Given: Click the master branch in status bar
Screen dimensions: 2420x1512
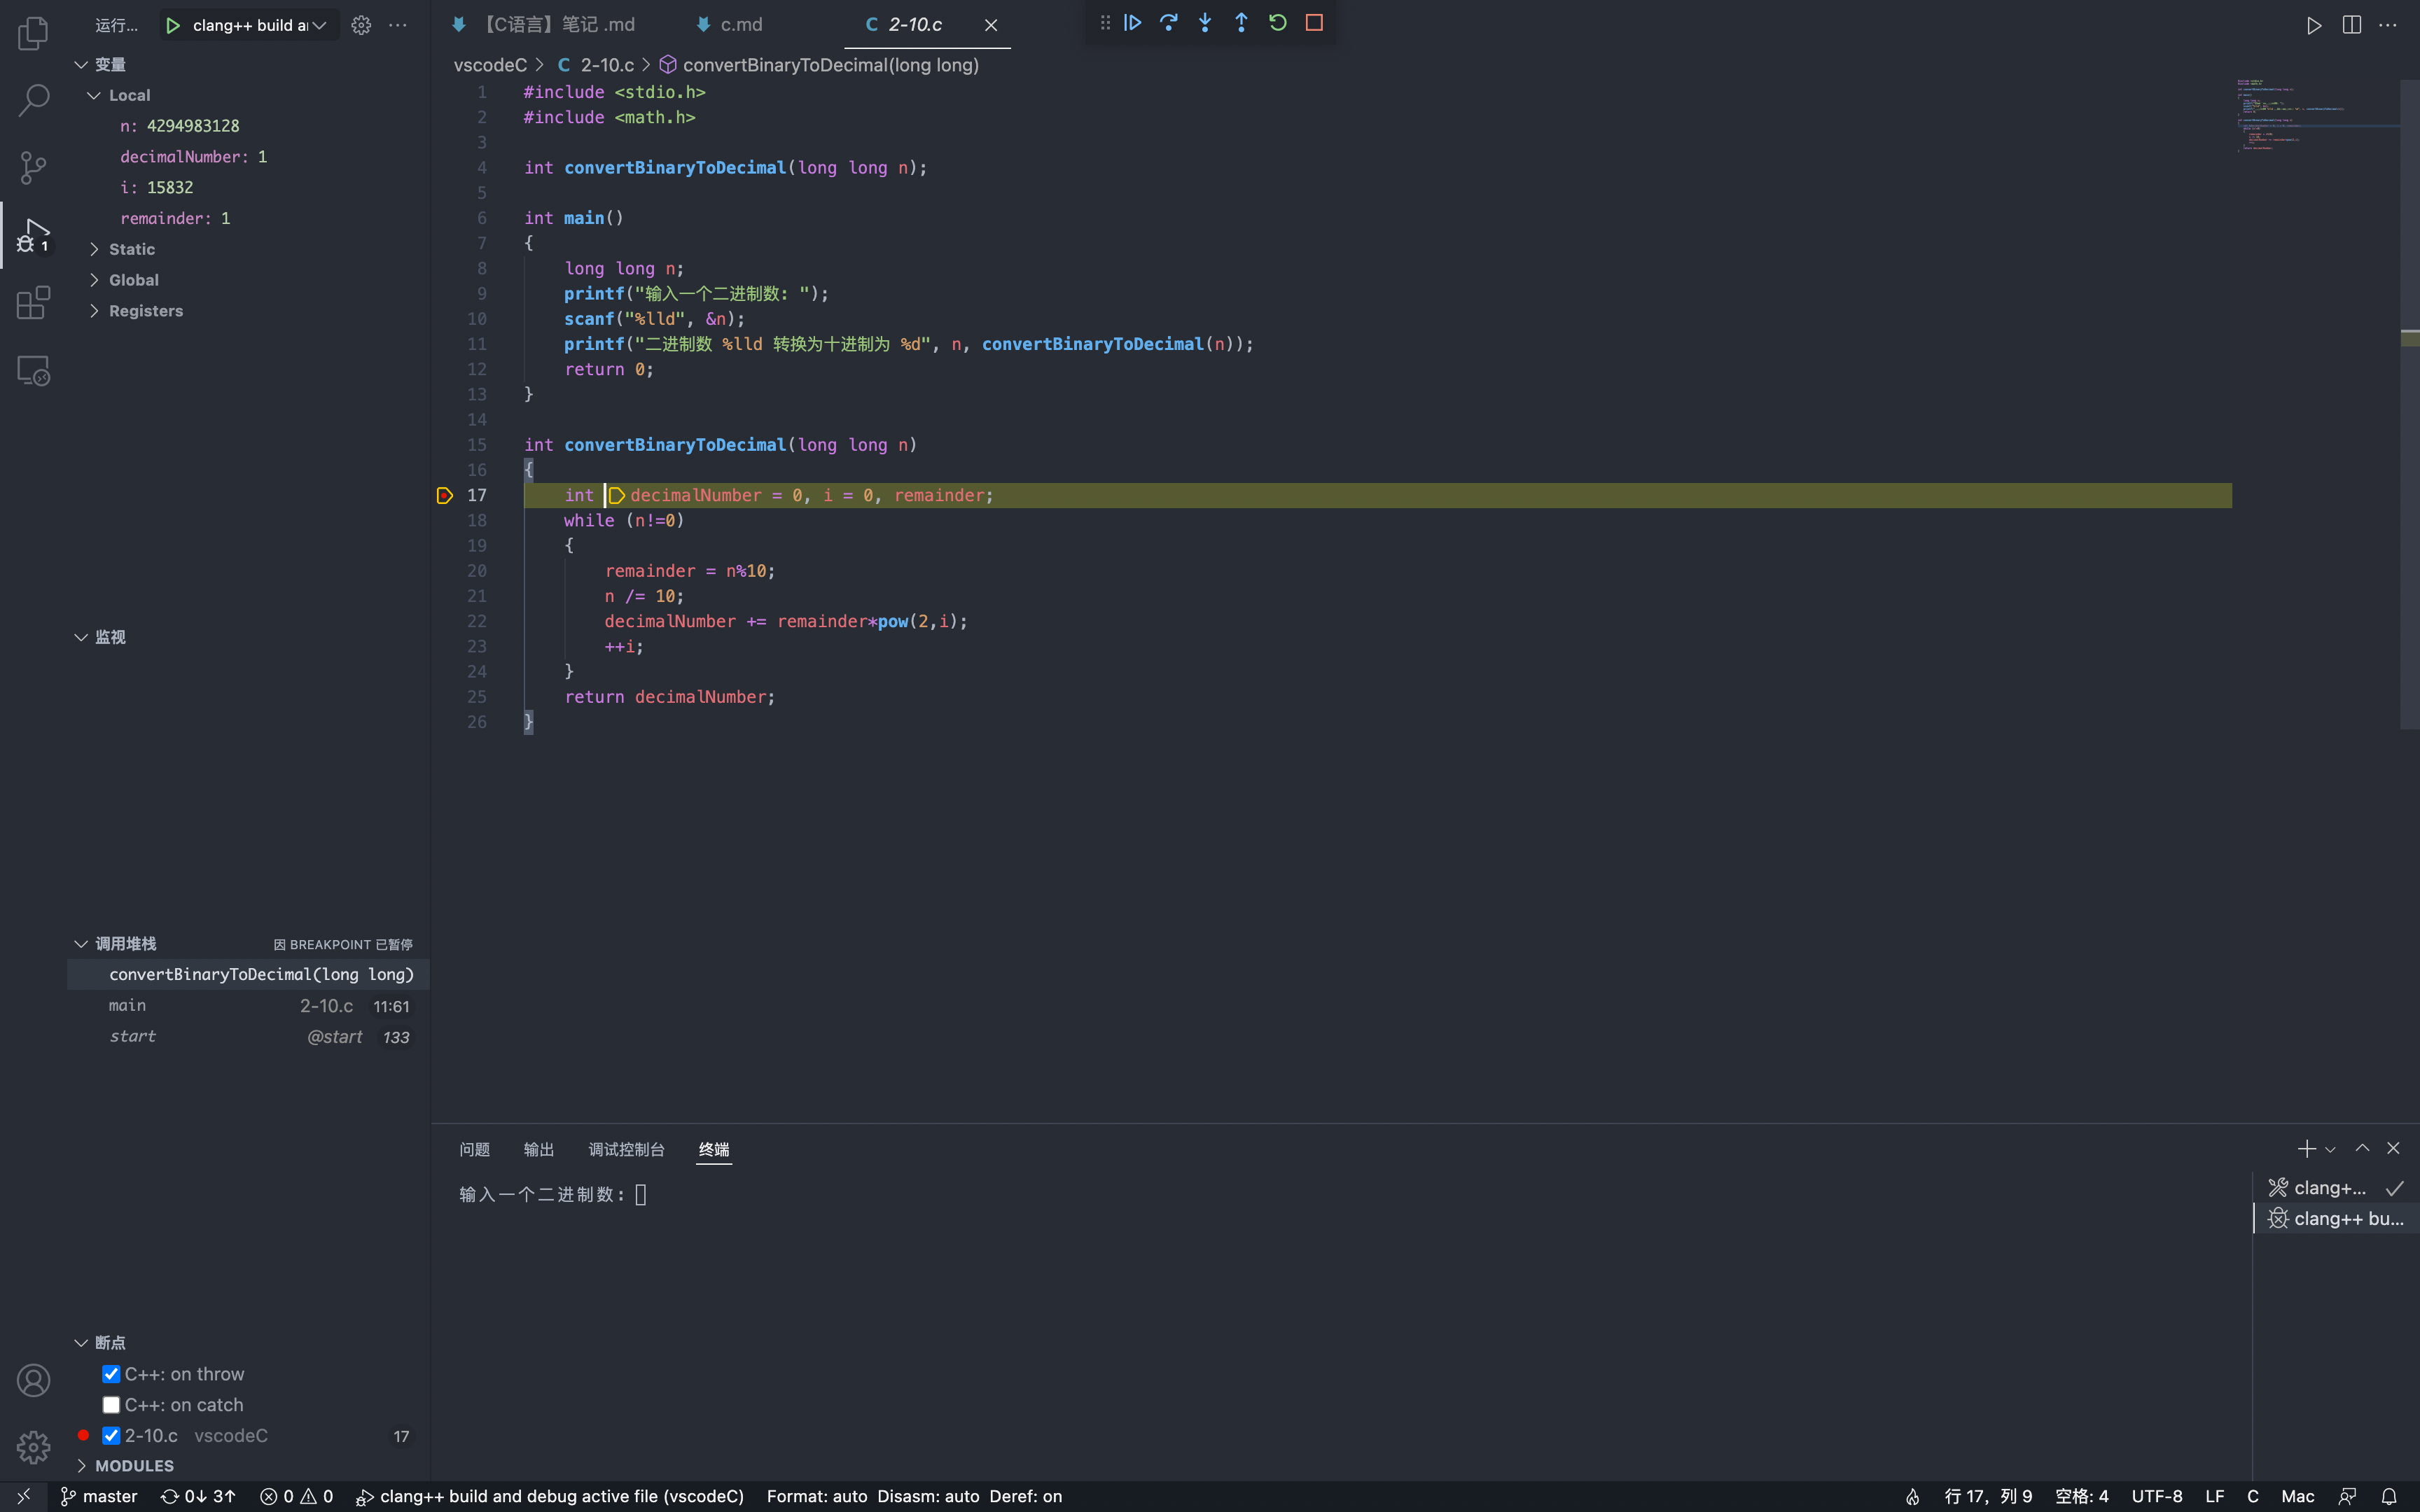Looking at the screenshot, I should 99,1497.
